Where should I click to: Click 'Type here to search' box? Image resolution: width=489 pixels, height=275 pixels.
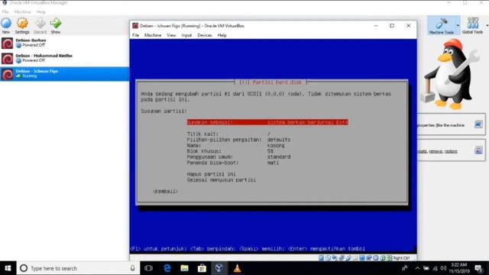[x=77, y=268]
